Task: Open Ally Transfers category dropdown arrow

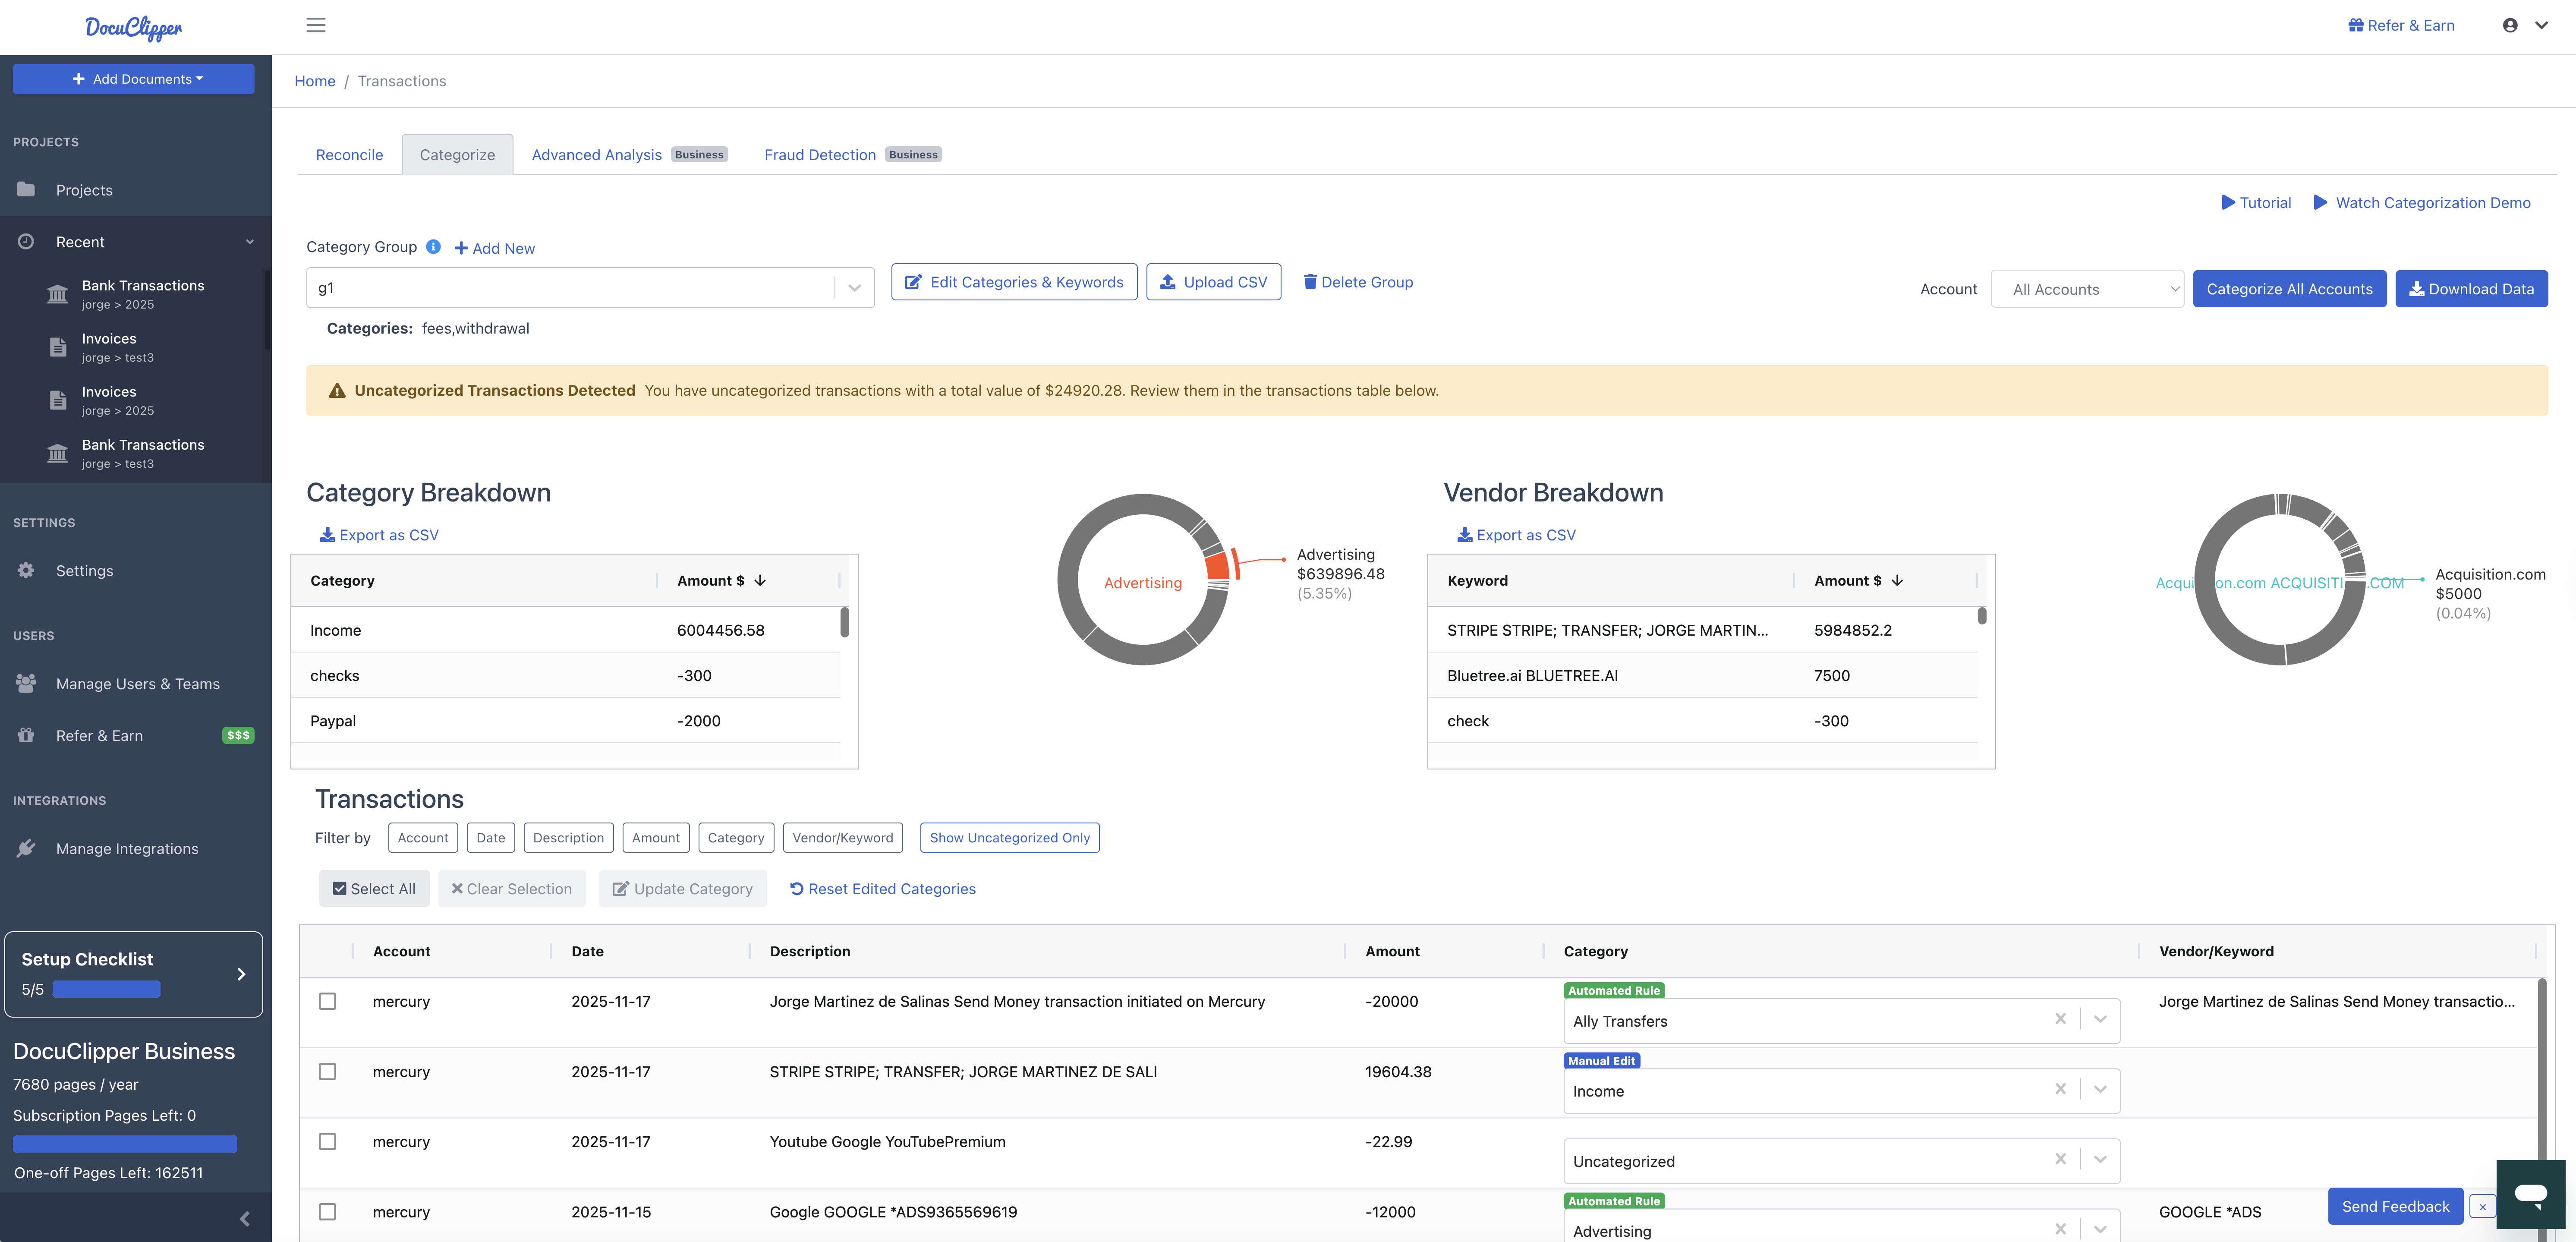Action: click(2100, 1019)
